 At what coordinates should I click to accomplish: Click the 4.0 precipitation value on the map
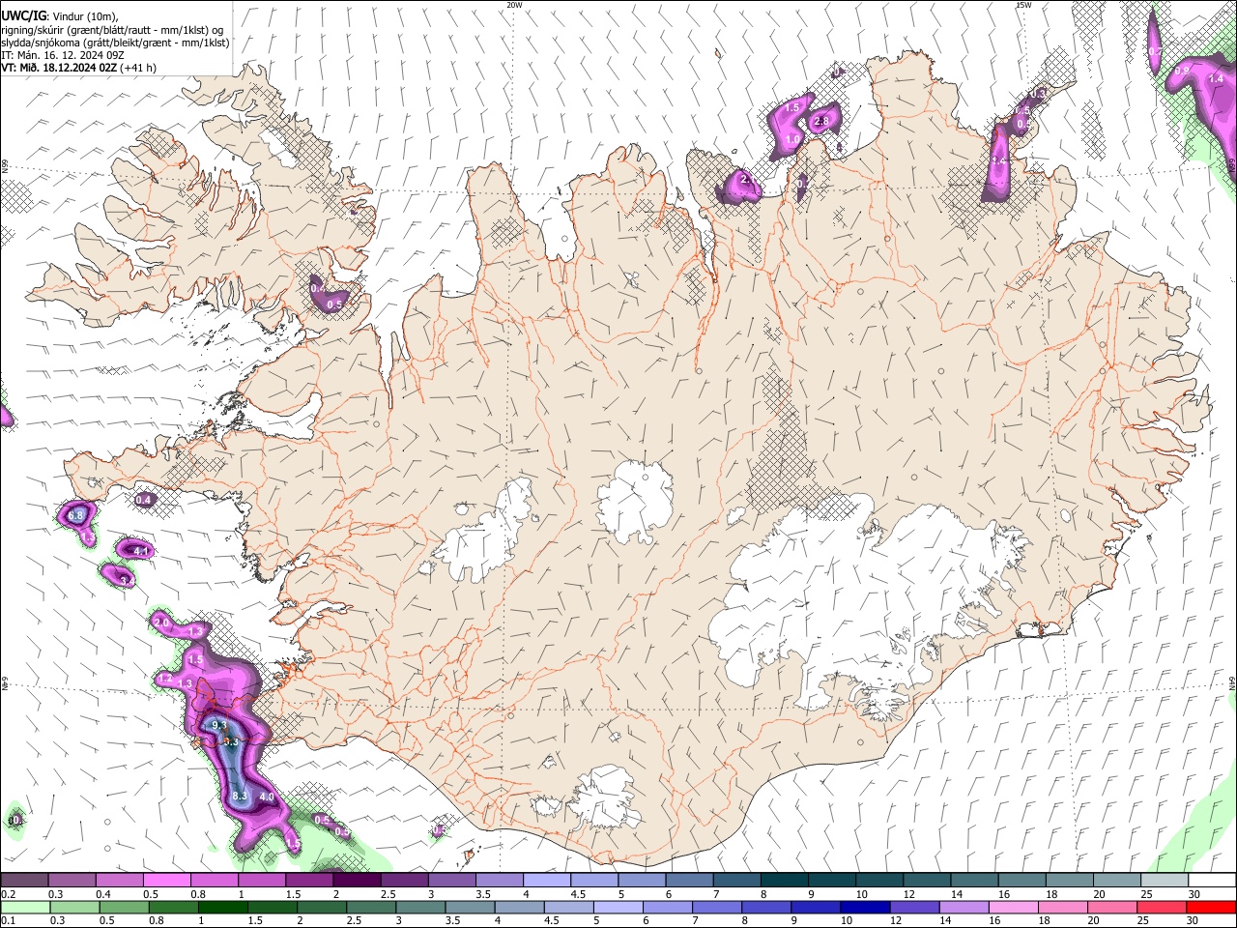tap(268, 797)
